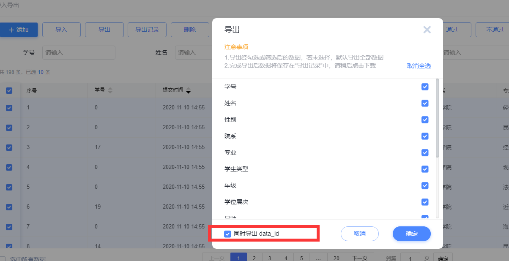Click the 学号 search input field
Image resolution: width=509 pixels, height=261 pixels.
click(x=79, y=52)
